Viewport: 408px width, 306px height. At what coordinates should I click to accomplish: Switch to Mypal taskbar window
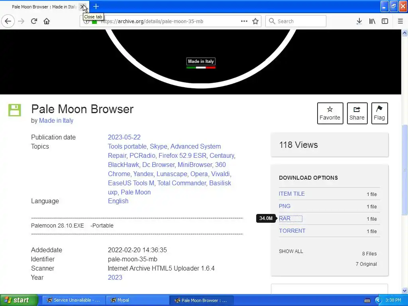tap(137, 300)
